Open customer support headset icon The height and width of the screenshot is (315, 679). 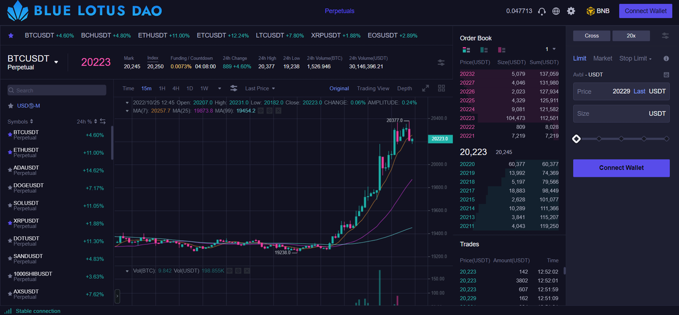tap(542, 11)
